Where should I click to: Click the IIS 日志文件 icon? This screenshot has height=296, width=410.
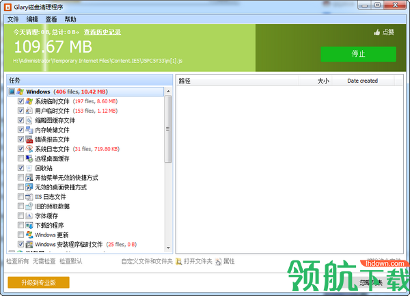pos(29,197)
